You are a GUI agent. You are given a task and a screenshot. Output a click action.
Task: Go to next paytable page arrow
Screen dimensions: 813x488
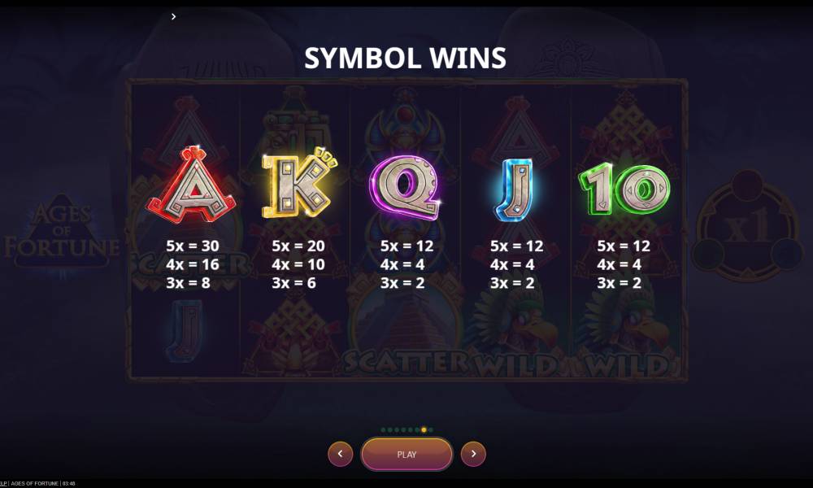[x=473, y=454]
